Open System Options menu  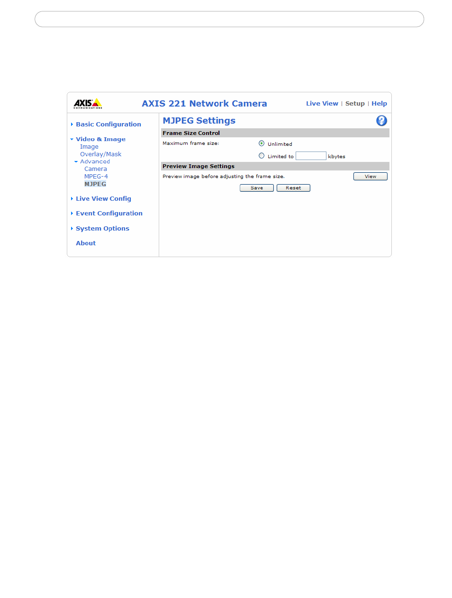(x=102, y=229)
